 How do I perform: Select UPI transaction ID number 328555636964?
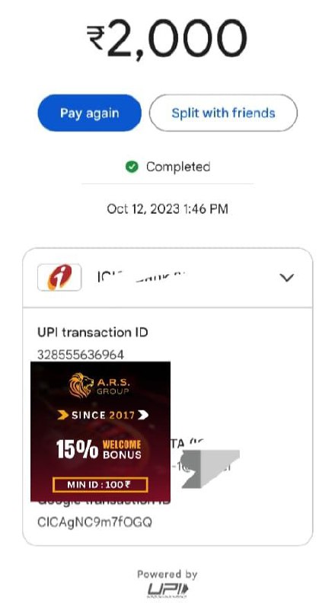[x=81, y=355]
